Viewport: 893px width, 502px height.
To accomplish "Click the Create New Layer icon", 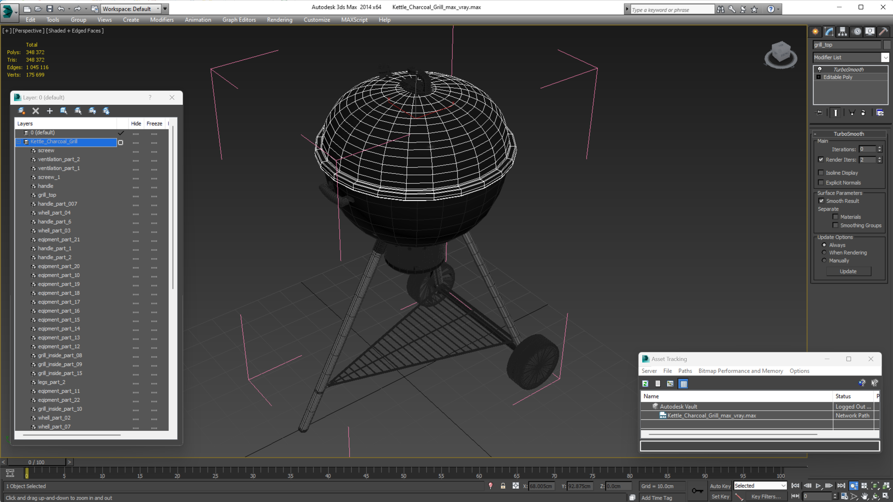I will 22,111.
